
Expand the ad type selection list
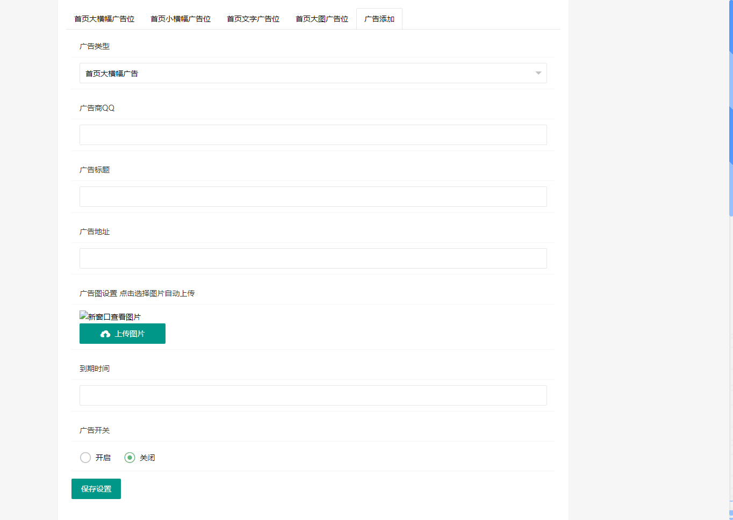pos(313,73)
